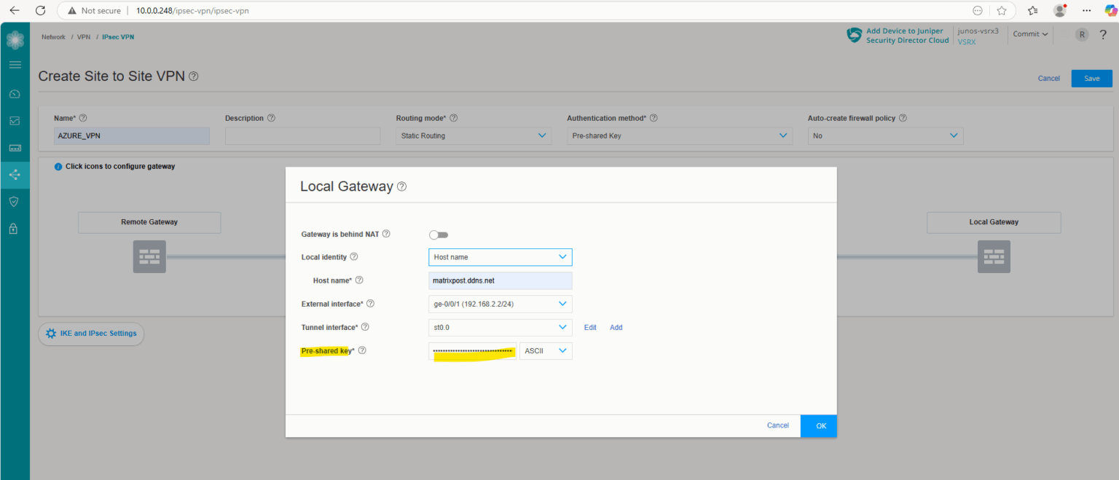
Task: Open the Security Policies shield icon
Action: [15, 202]
